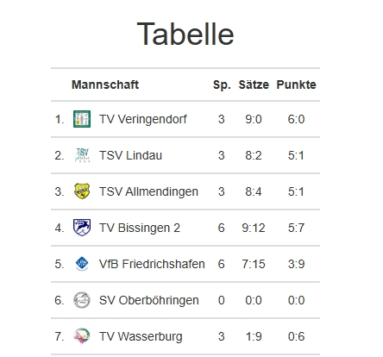Open the VfB Friedrichshafen team name
Viewport: 383px width, 357px height.
point(152,264)
